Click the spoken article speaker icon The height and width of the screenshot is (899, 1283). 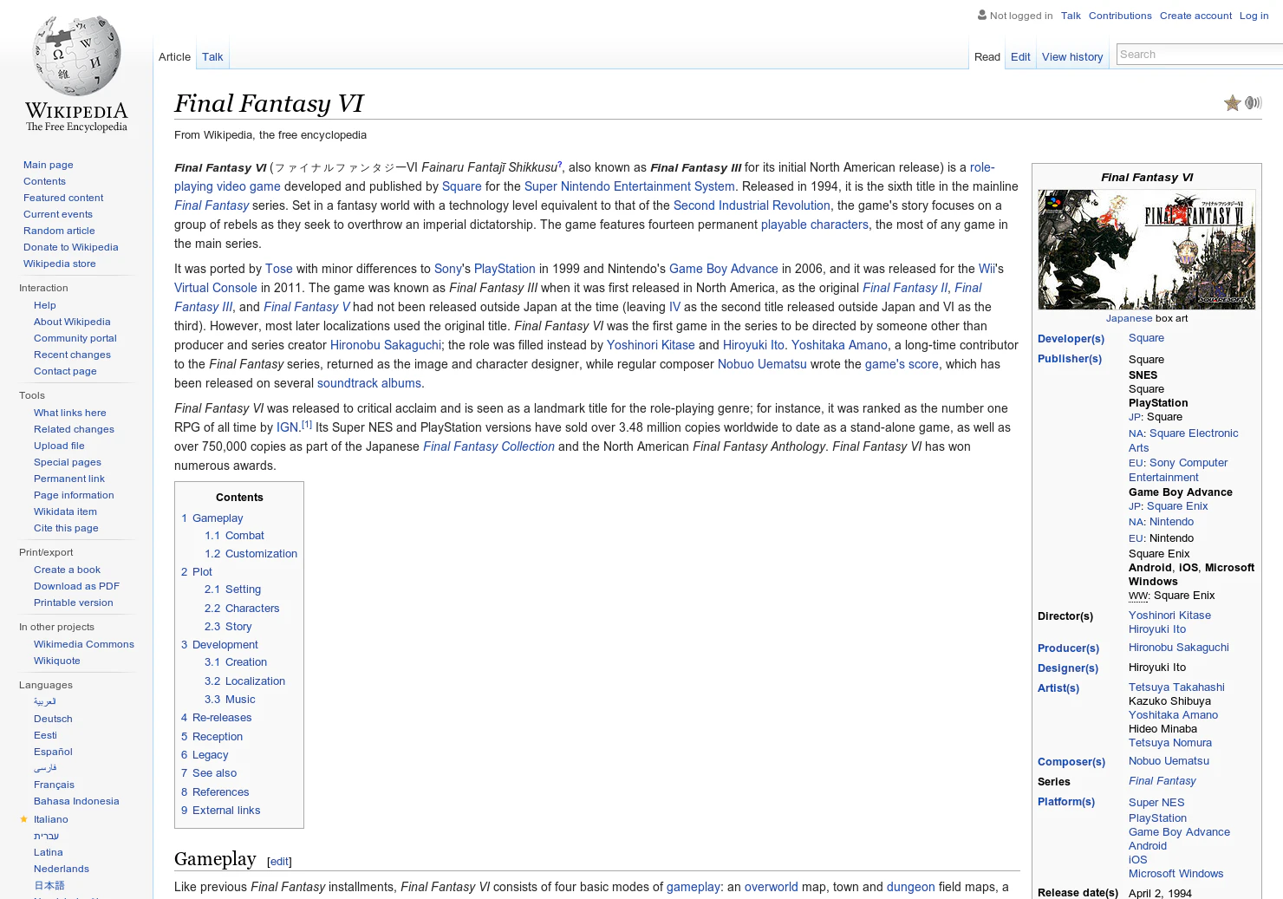pos(1254,103)
